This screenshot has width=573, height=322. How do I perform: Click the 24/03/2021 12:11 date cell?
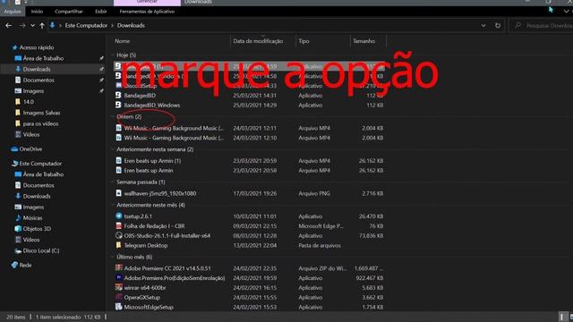pos(254,128)
